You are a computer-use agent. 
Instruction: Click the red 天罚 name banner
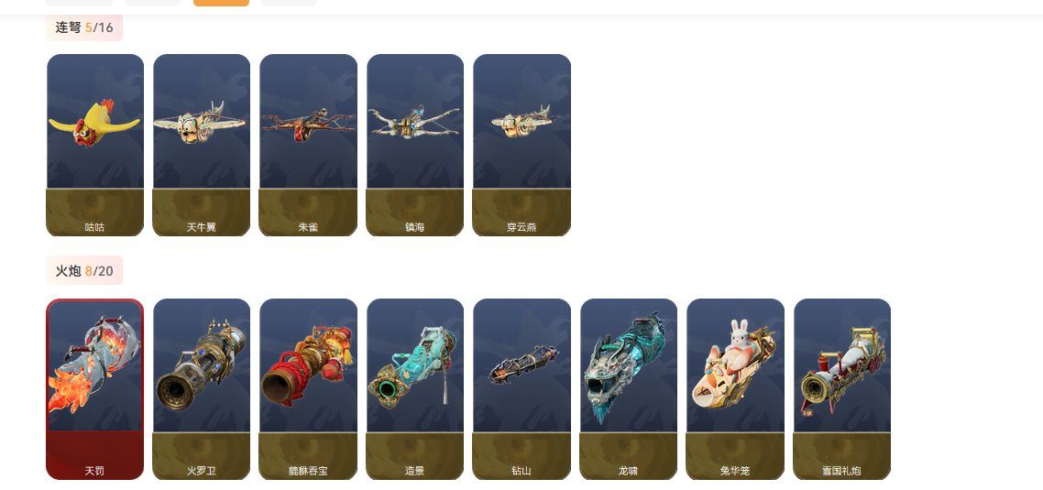94,455
